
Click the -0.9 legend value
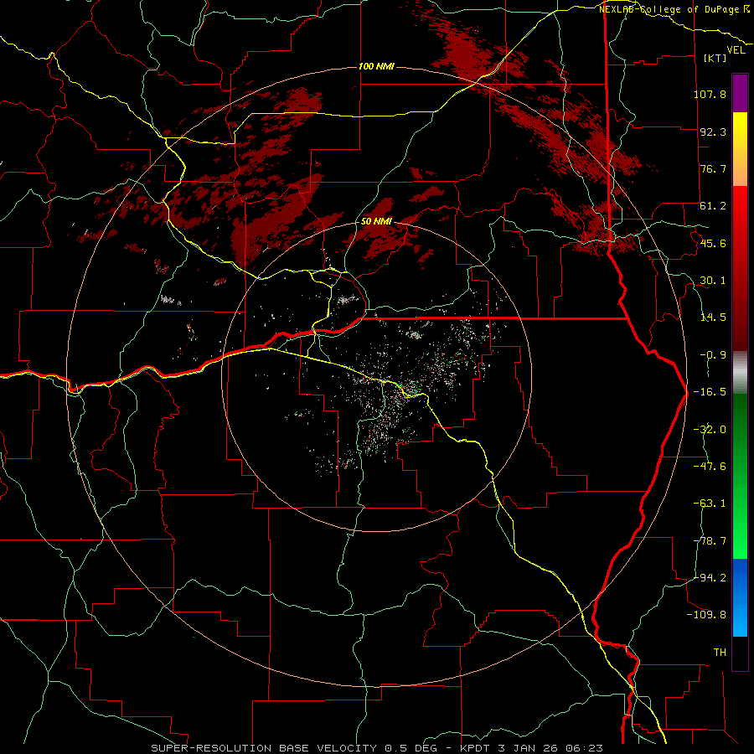point(713,355)
